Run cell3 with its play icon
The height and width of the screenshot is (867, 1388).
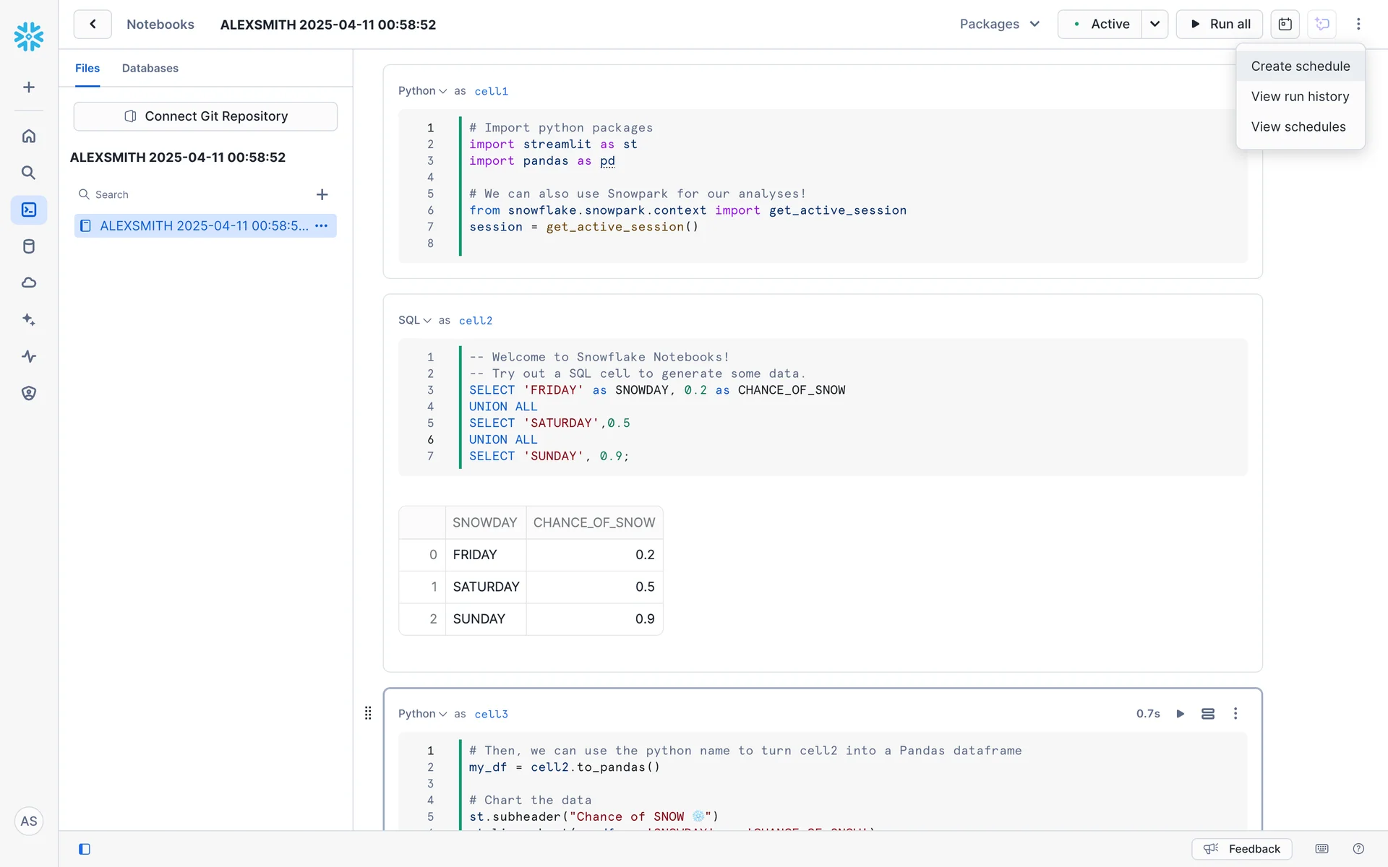tap(1180, 714)
